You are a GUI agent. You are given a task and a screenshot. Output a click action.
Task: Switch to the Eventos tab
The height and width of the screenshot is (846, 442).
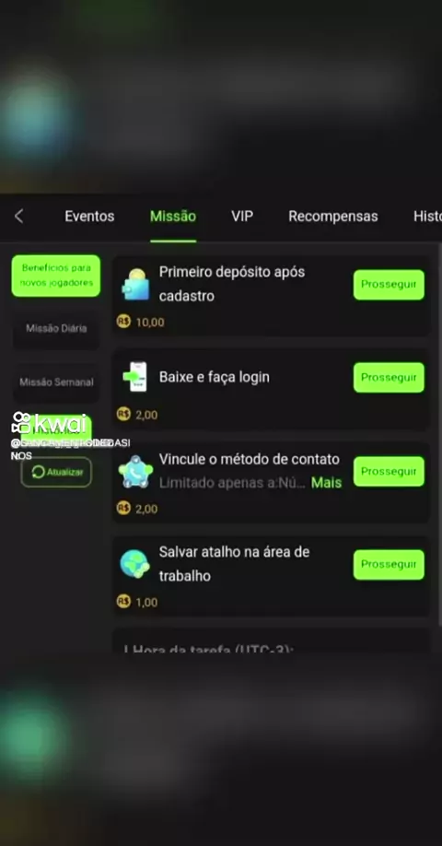pos(89,217)
